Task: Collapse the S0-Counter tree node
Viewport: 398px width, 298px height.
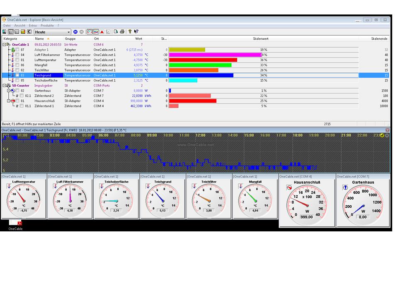Action: click(5, 86)
